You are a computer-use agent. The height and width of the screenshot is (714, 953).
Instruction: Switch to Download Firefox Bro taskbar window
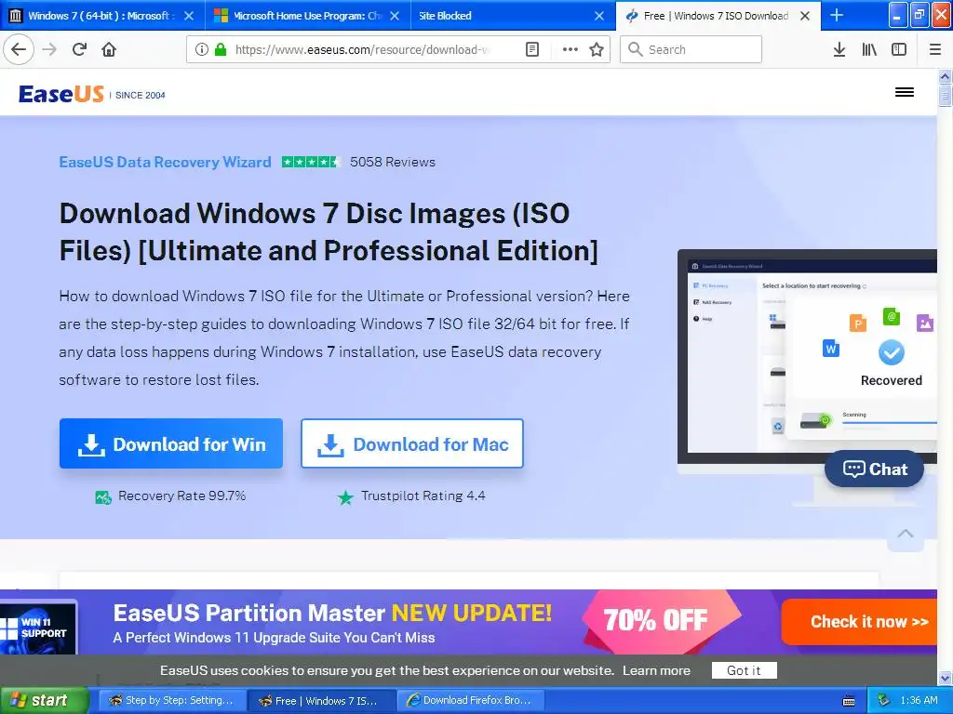471,701
